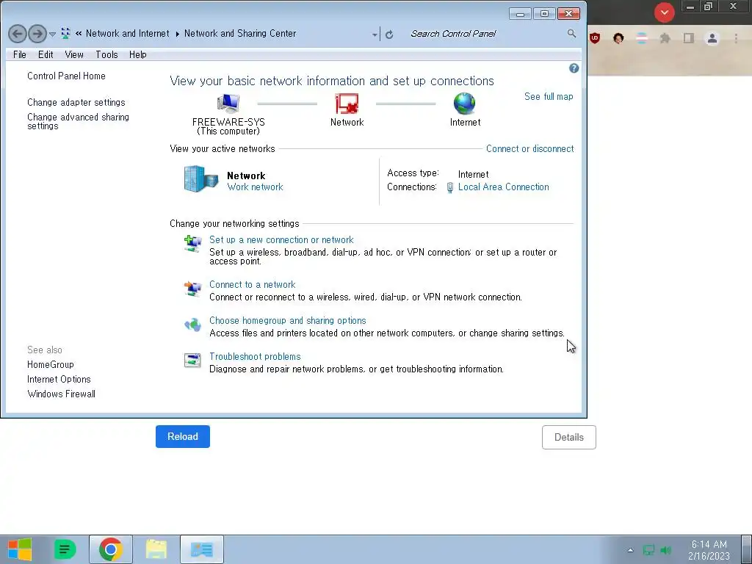Click the Local Area Connection plug icon
Viewport: 752px width, 564px height.
pos(450,187)
